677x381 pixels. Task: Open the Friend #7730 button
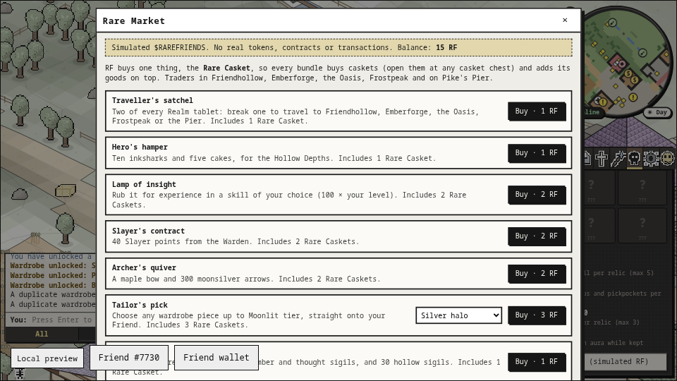click(129, 358)
